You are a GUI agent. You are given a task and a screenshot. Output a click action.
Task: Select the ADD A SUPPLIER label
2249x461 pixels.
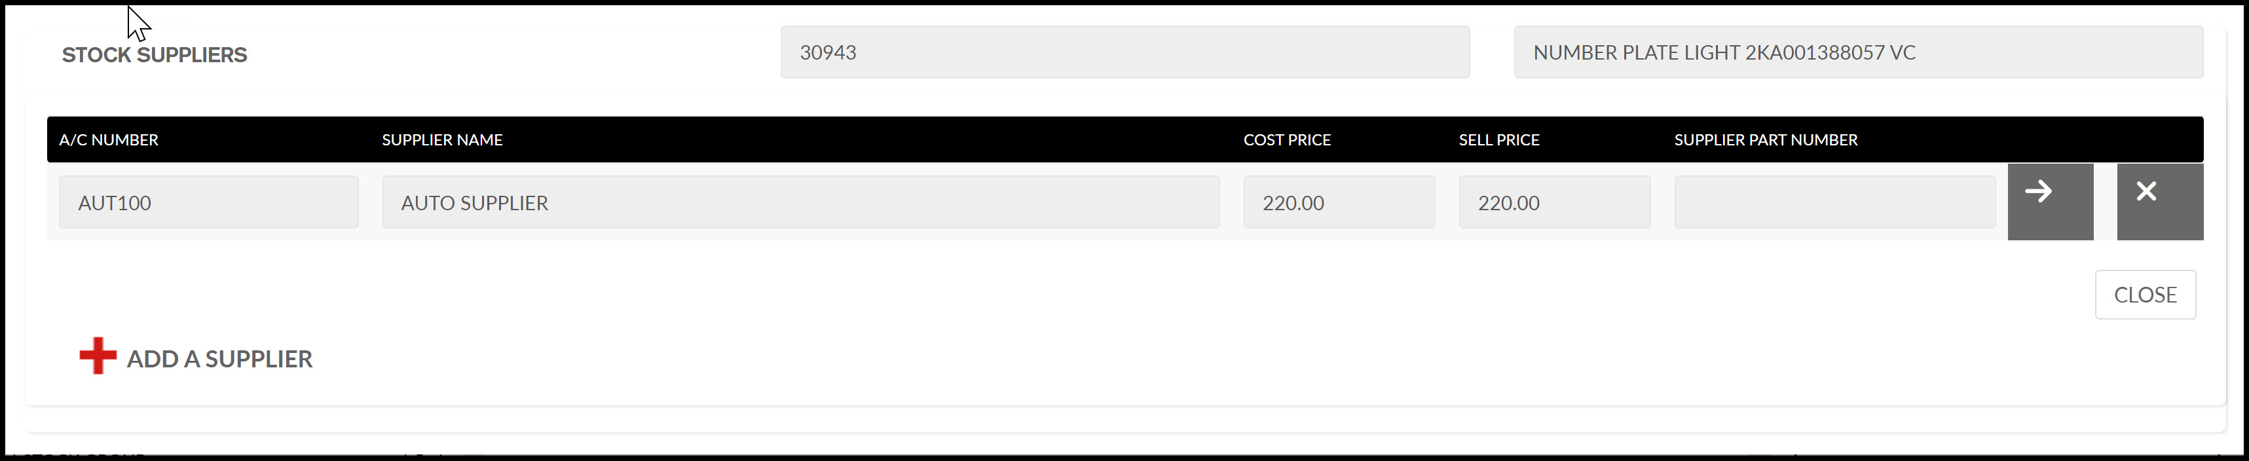click(219, 359)
